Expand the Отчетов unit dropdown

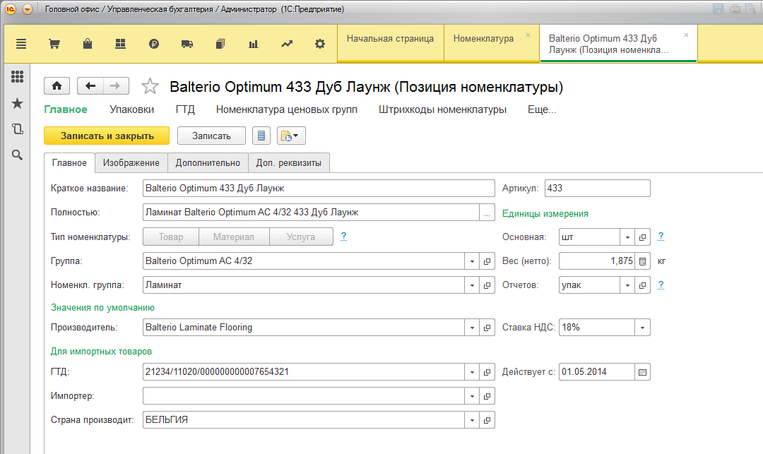point(627,285)
